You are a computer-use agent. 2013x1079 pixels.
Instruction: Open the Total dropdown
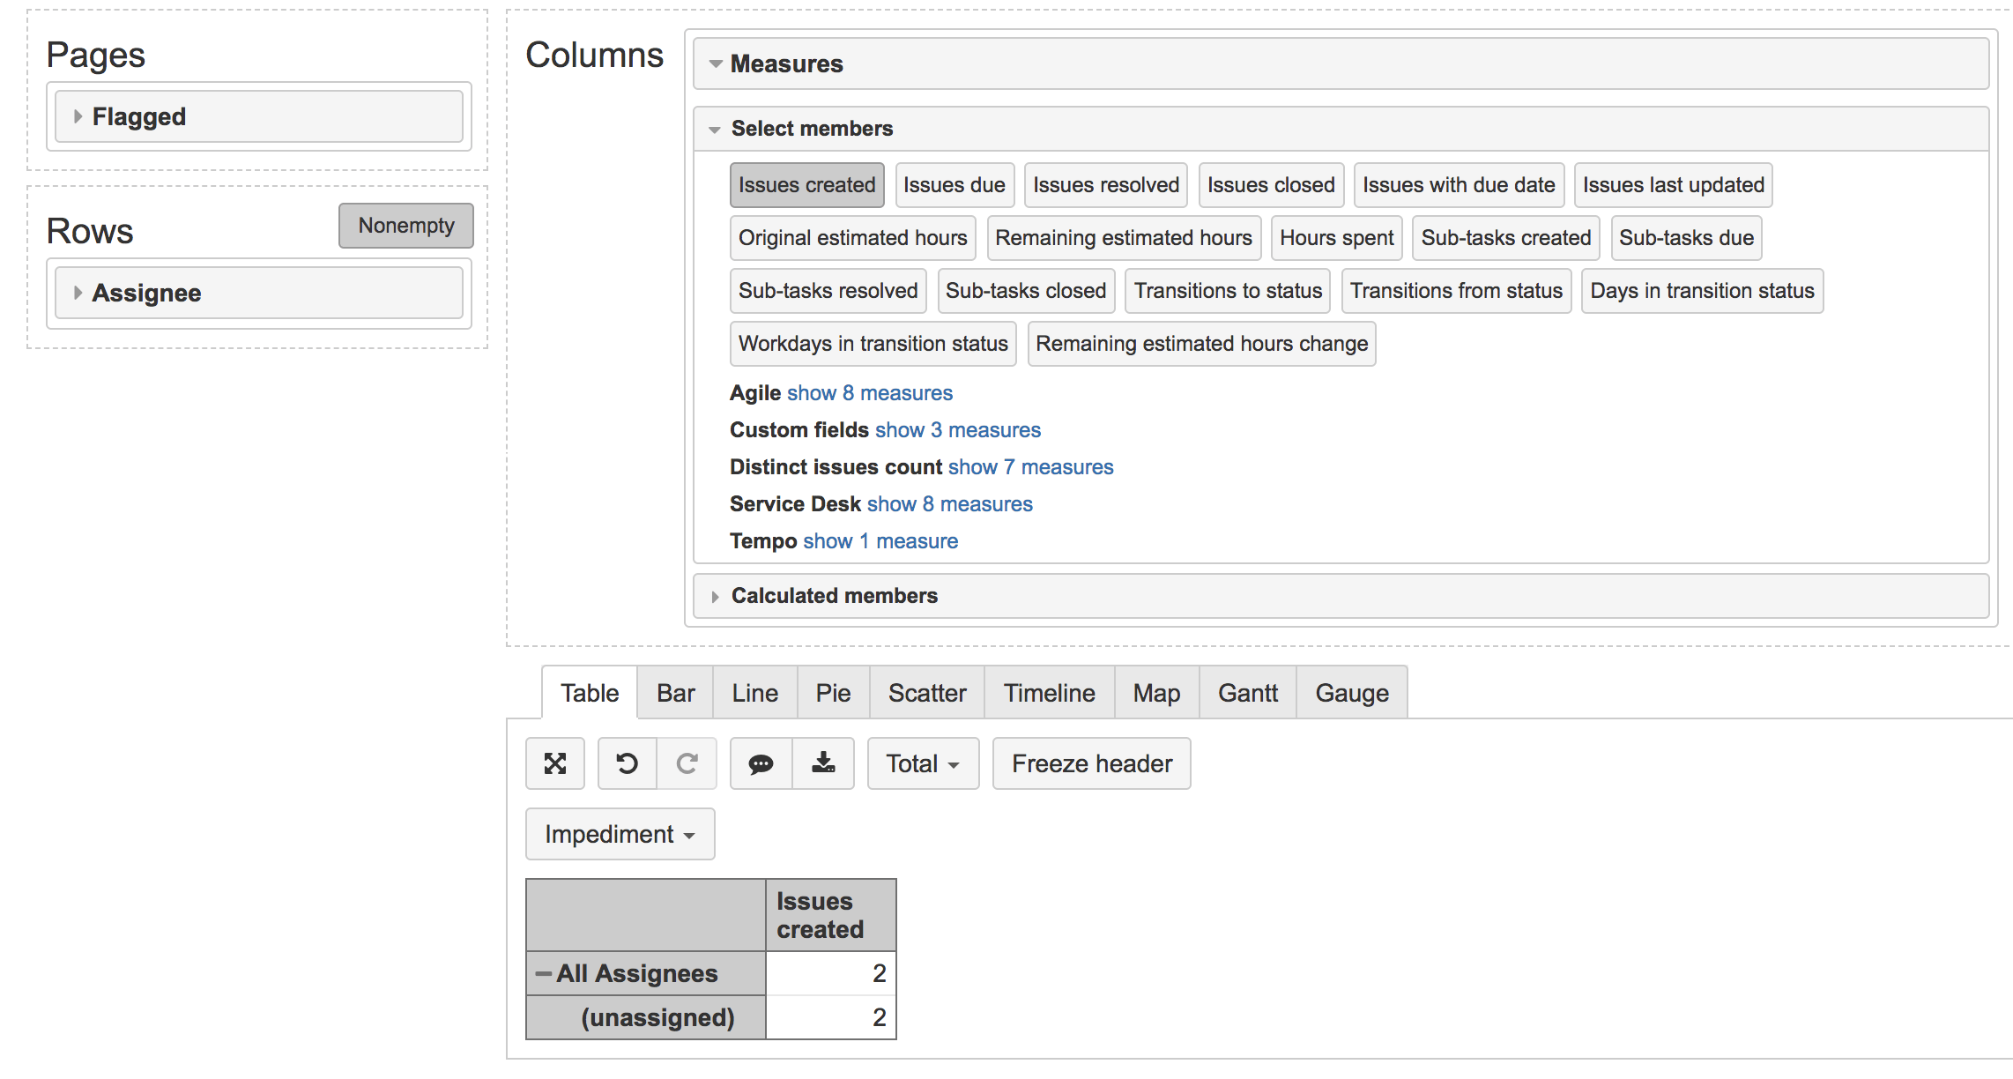923,763
